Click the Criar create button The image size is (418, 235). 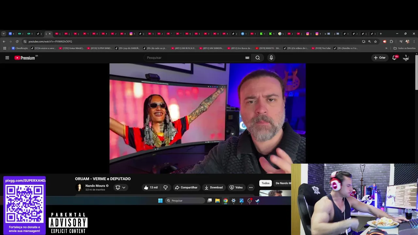380,58
